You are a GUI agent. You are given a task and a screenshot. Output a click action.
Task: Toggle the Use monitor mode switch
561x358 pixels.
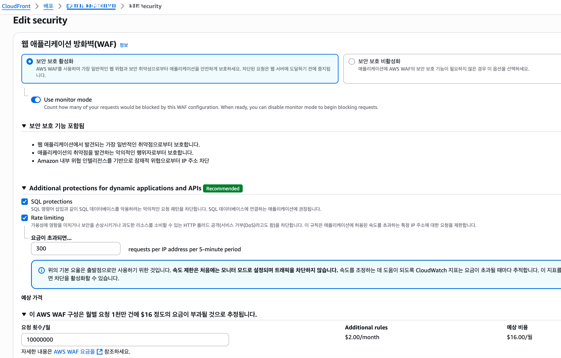[x=36, y=100]
